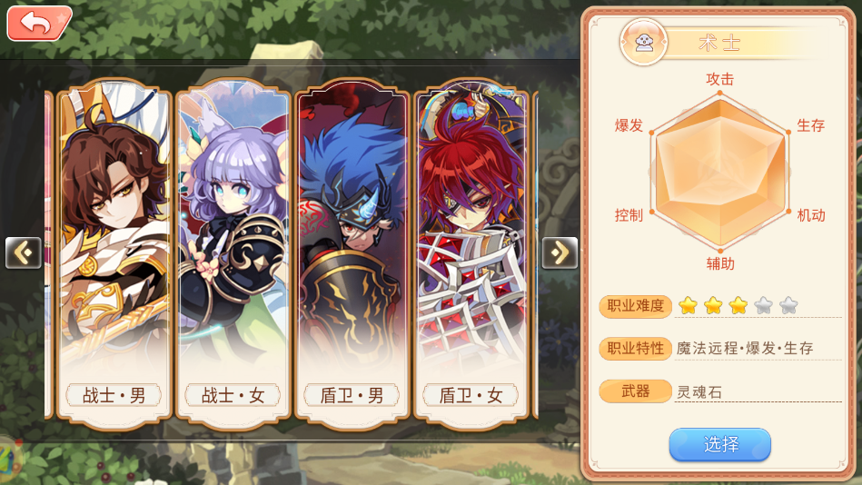Click the red back arrow button
The height and width of the screenshot is (485, 862).
point(39,23)
